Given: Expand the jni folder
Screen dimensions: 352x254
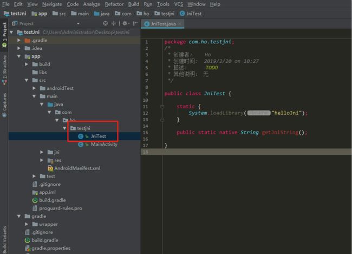Looking at the screenshot, I should tap(42, 152).
